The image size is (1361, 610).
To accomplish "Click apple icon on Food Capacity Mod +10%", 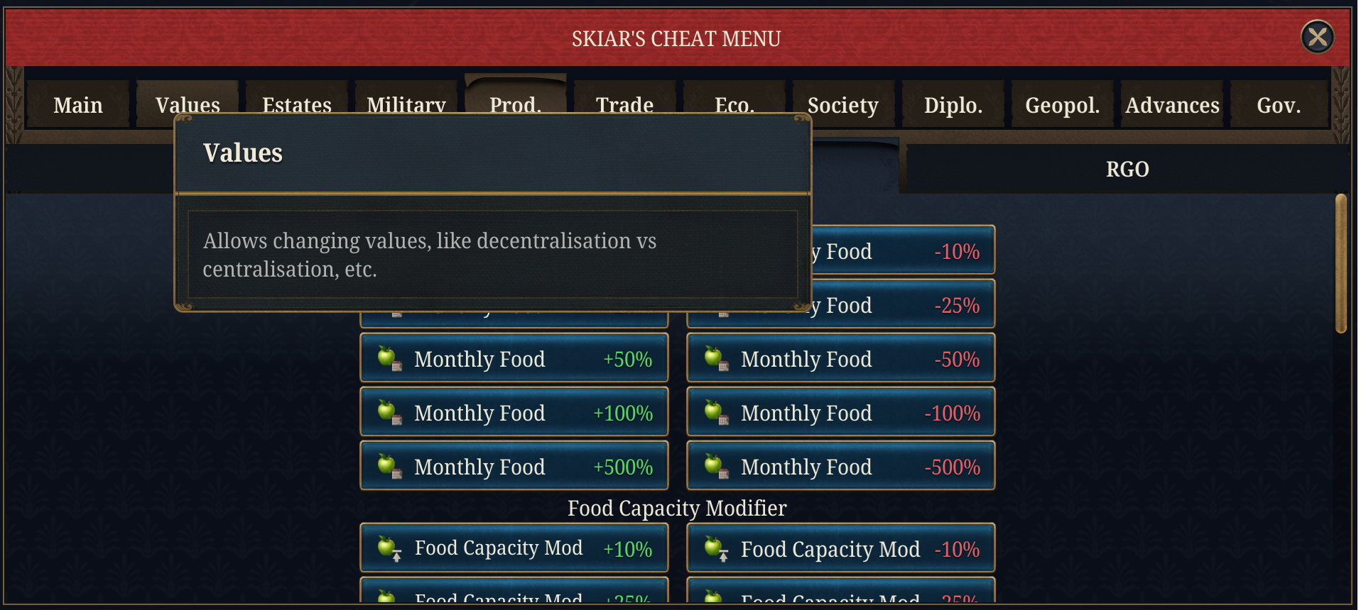I will [388, 548].
